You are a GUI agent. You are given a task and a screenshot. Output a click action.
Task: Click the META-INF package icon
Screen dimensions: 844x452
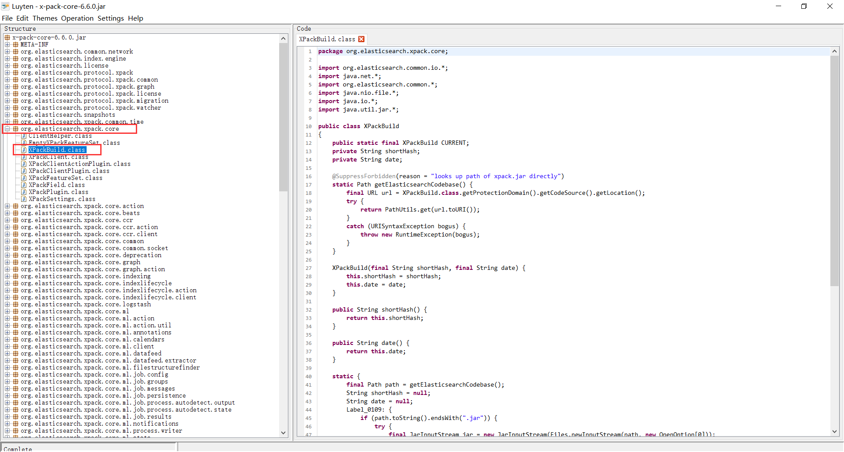coord(15,44)
